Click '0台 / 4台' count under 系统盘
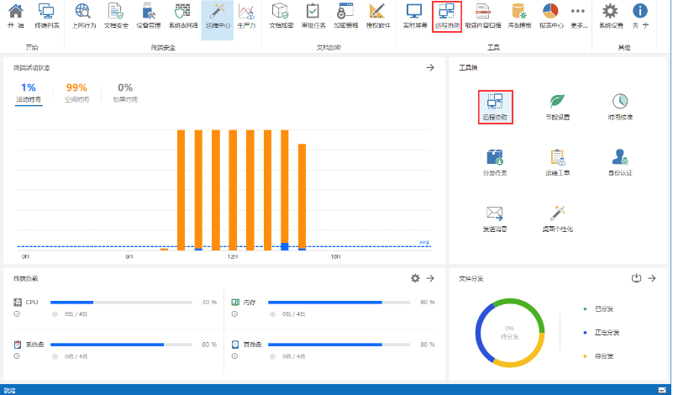Image resolution: width=673 pixels, height=395 pixels. click(x=76, y=356)
